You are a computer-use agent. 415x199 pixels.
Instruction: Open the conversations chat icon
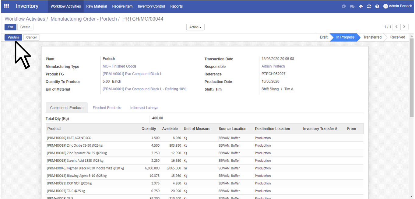pyautogui.click(x=352, y=6)
